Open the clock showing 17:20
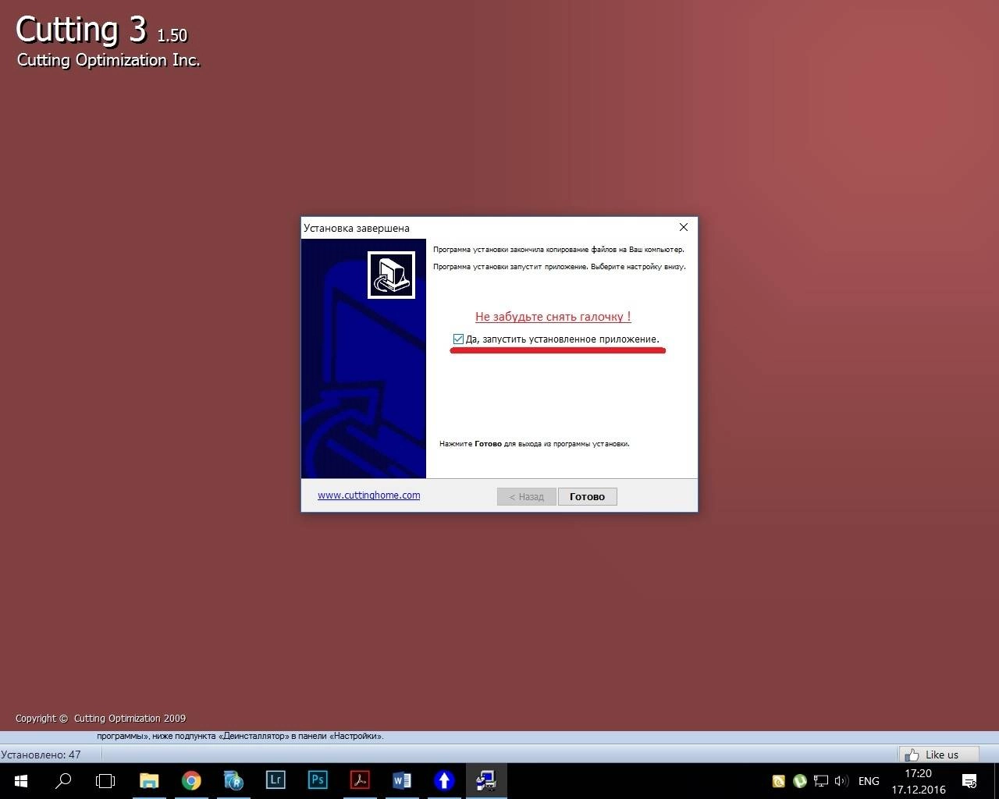Image resolution: width=999 pixels, height=799 pixels. [x=919, y=781]
